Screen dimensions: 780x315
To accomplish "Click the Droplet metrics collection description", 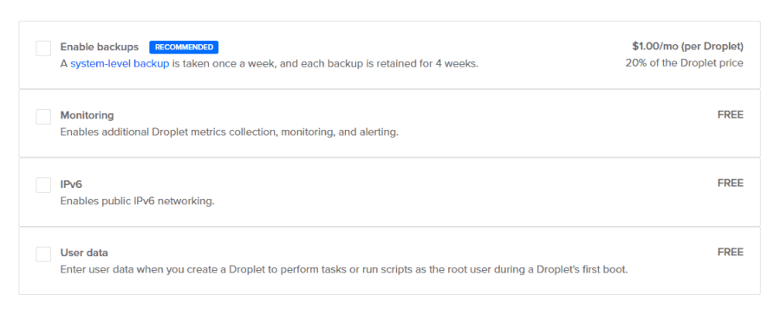I will (230, 132).
